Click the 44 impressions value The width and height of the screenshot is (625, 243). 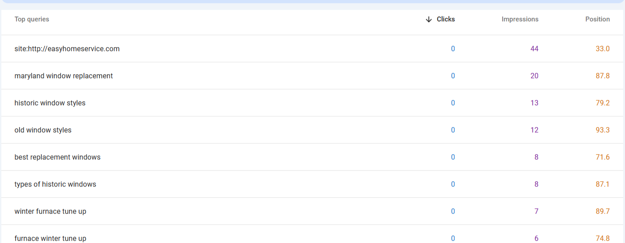click(534, 49)
